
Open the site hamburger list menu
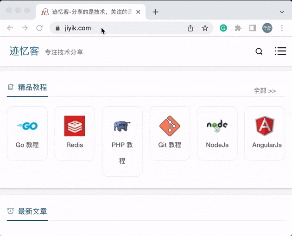(x=280, y=51)
